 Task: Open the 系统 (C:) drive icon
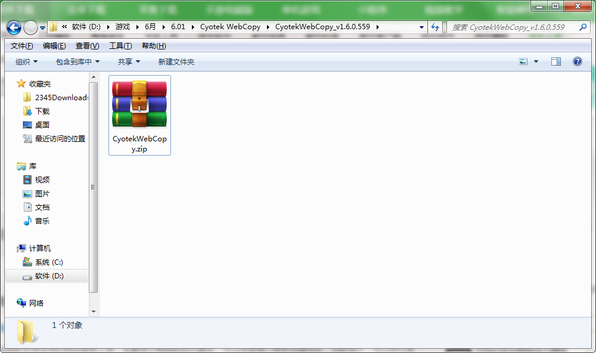click(28, 262)
